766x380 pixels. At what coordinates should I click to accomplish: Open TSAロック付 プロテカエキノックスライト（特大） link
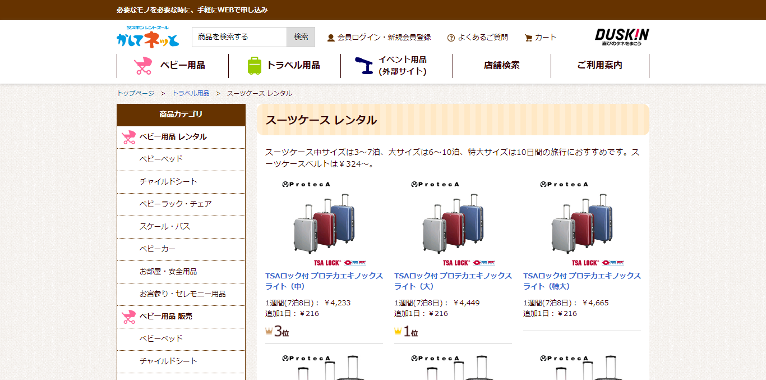[582, 281]
